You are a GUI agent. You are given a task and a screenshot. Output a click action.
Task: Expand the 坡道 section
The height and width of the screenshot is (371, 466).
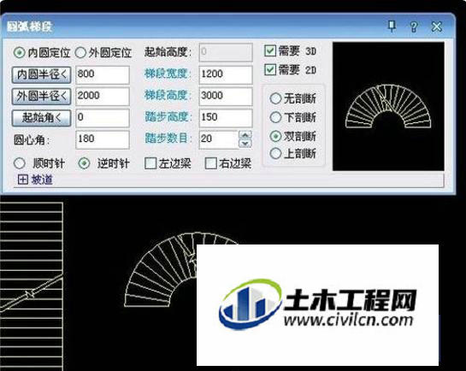pos(22,180)
